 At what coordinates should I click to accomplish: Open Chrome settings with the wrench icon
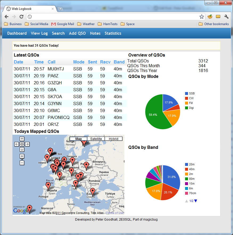click(x=227, y=17)
